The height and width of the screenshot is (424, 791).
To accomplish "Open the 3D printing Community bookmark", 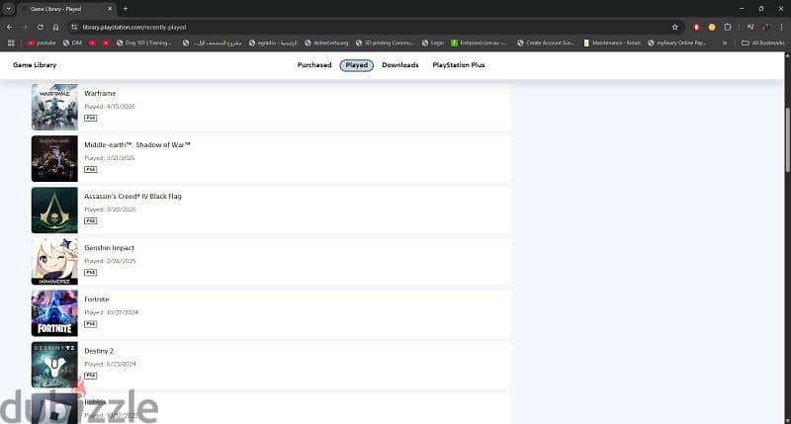I will 385,43.
